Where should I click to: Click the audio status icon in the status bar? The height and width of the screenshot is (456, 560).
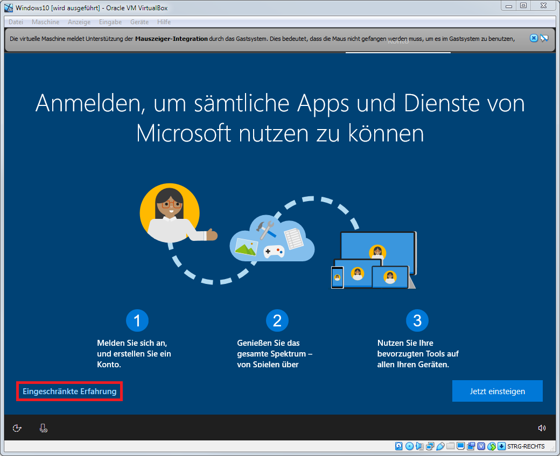click(419, 446)
